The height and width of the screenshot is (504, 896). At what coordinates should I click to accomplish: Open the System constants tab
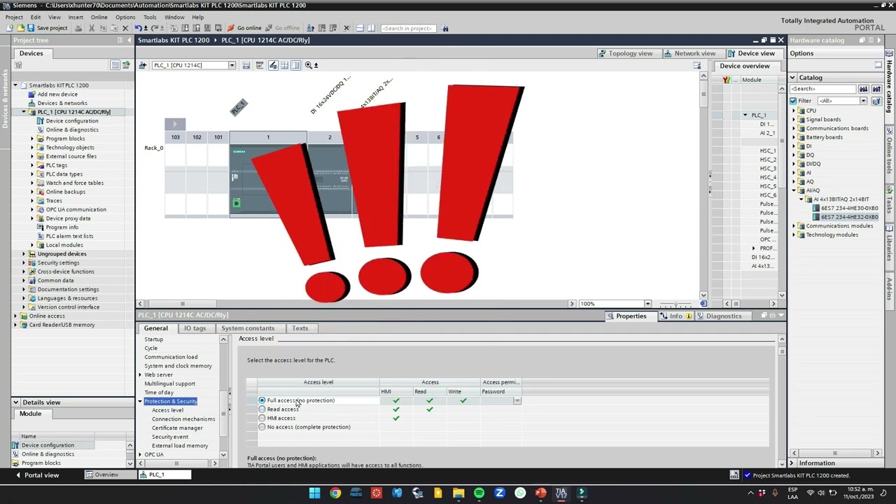click(x=248, y=328)
